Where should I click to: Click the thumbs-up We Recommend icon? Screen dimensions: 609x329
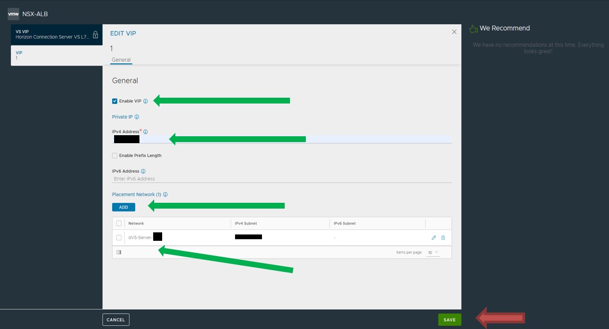[x=473, y=29]
